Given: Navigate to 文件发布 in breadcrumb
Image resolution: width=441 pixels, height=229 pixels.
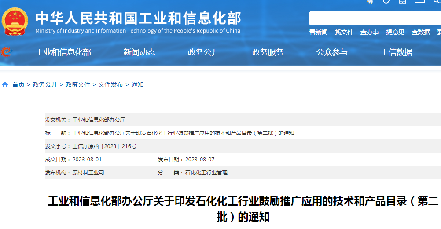Looking at the screenshot, I should (111, 84).
